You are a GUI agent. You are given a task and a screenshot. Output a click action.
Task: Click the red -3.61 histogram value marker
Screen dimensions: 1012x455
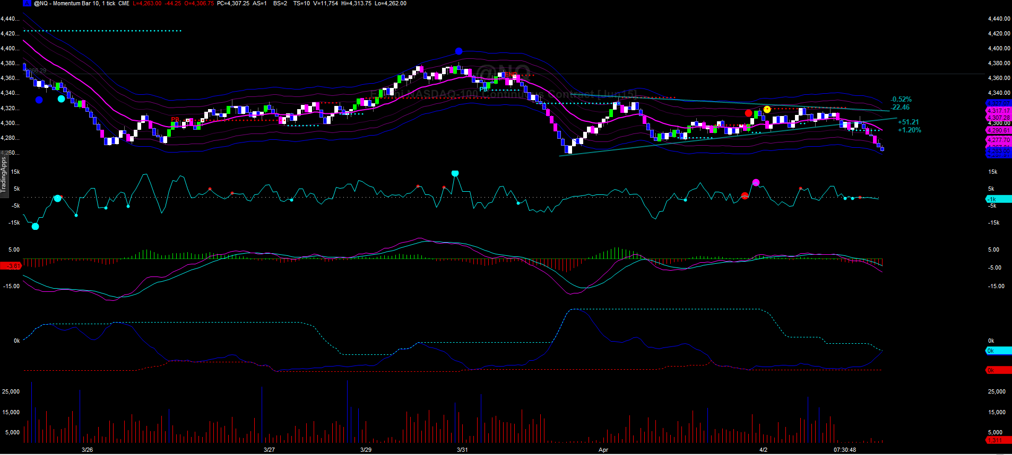pos(12,266)
